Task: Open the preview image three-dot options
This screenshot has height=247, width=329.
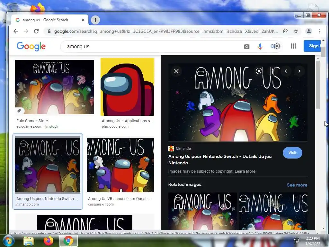Action: (x=272, y=71)
